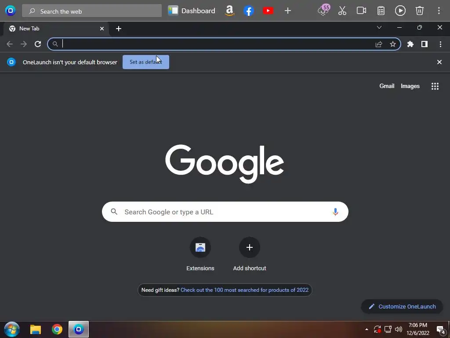The image size is (450, 338).
Task: Click the Google search box
Action: tap(225, 212)
